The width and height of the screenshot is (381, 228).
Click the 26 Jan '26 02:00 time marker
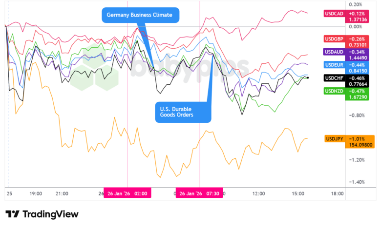click(128, 193)
